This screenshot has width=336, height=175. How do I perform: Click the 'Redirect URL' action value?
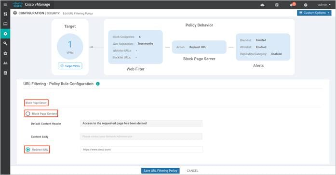(198, 47)
